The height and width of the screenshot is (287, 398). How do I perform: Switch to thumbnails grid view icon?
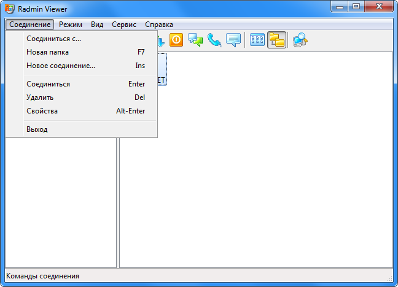[x=257, y=40]
